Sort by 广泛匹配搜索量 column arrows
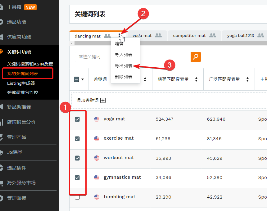 tap(247, 79)
